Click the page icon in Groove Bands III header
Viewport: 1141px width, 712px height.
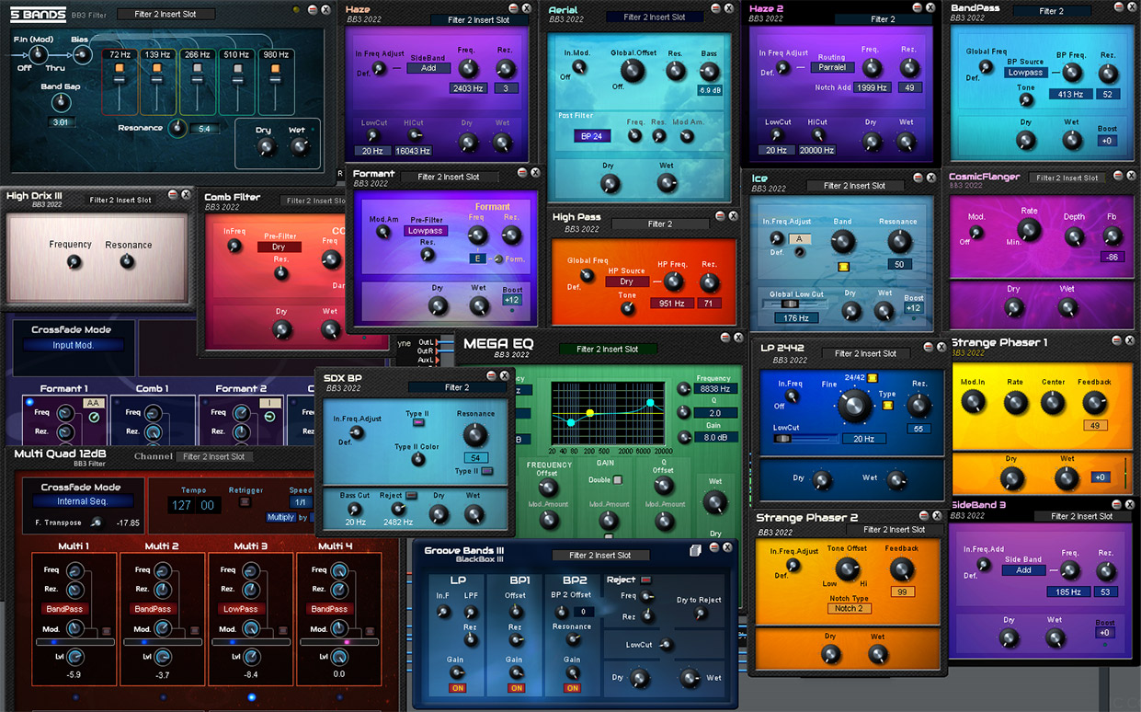(x=696, y=550)
